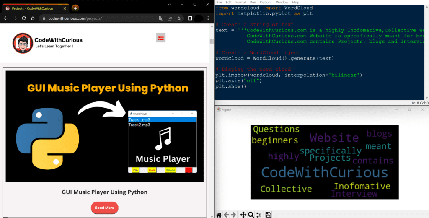Click the webpage vertical scrollbar thumb
The width and height of the screenshot is (429, 218).
[212, 41]
